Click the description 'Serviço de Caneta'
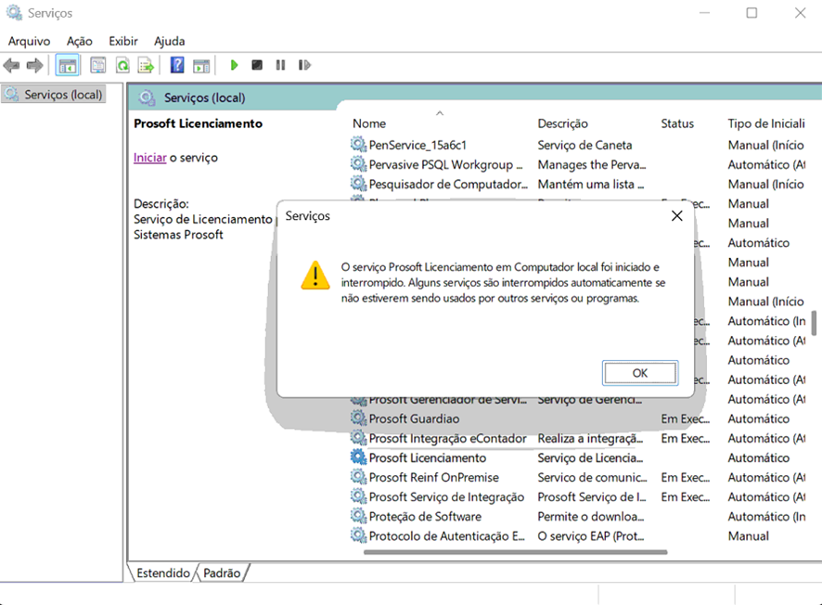Viewport: 822px width, 605px height. (584, 145)
